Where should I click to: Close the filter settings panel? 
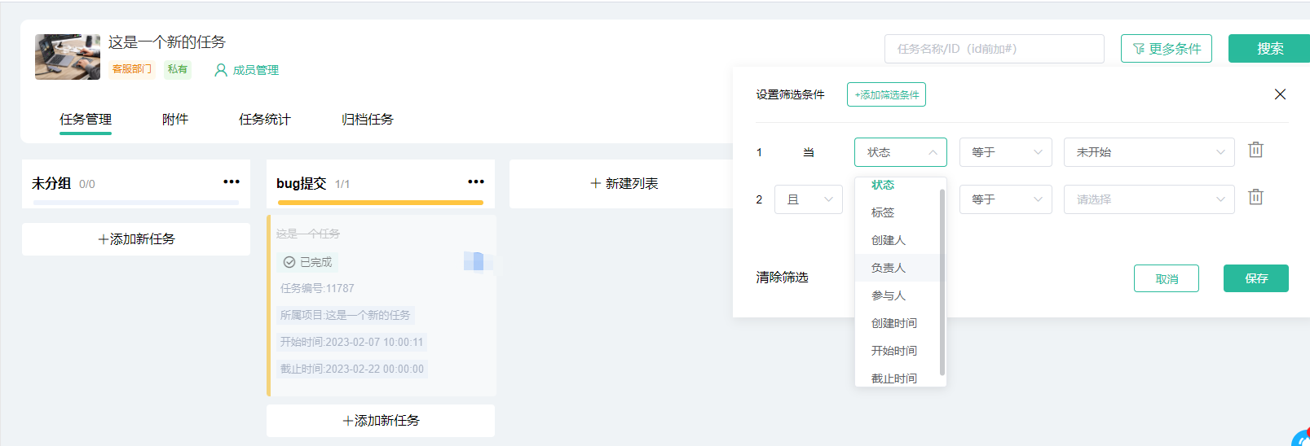[1280, 94]
